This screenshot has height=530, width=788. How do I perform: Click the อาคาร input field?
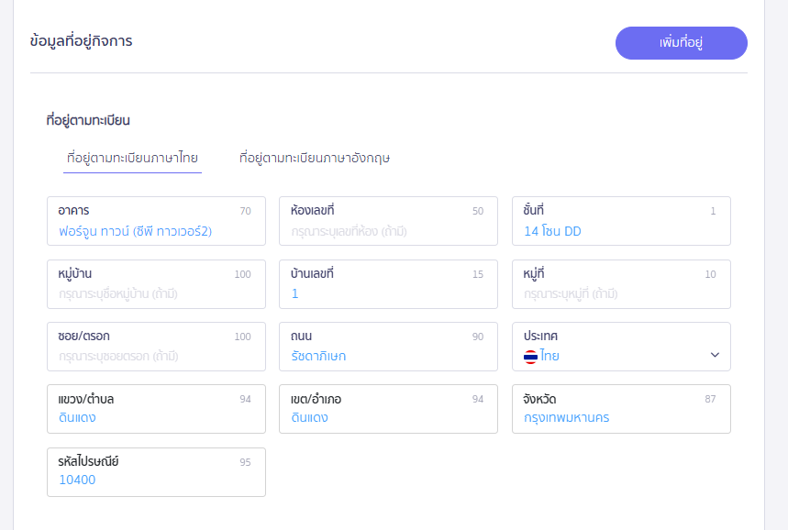pos(155,231)
